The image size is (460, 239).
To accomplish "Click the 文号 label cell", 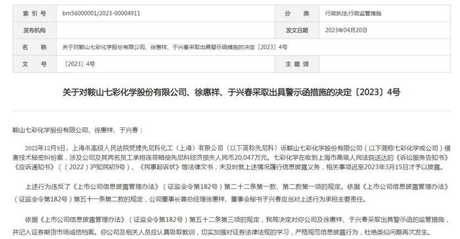I will (x=34, y=64).
